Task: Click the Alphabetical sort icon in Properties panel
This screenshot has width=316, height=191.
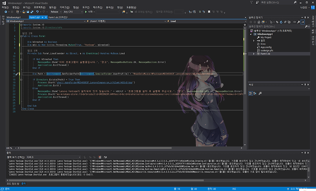Action: click(x=255, y=93)
